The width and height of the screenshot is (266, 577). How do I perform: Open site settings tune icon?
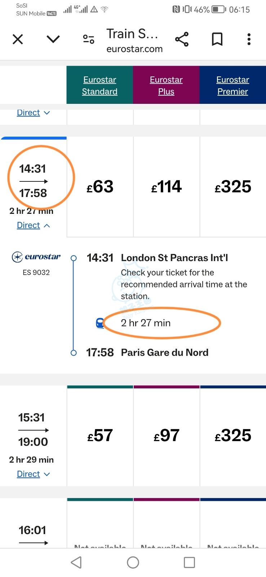[89, 39]
